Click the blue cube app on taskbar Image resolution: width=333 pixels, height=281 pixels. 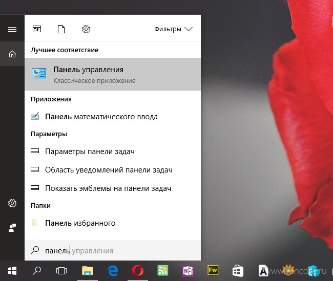tap(314, 271)
